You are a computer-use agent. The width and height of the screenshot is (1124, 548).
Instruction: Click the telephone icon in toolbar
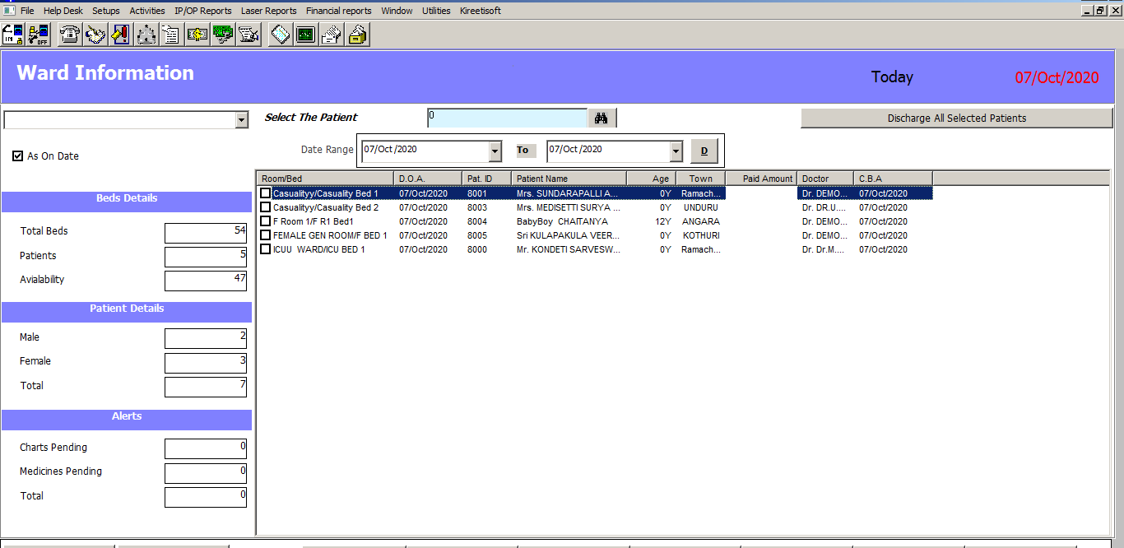click(x=70, y=35)
